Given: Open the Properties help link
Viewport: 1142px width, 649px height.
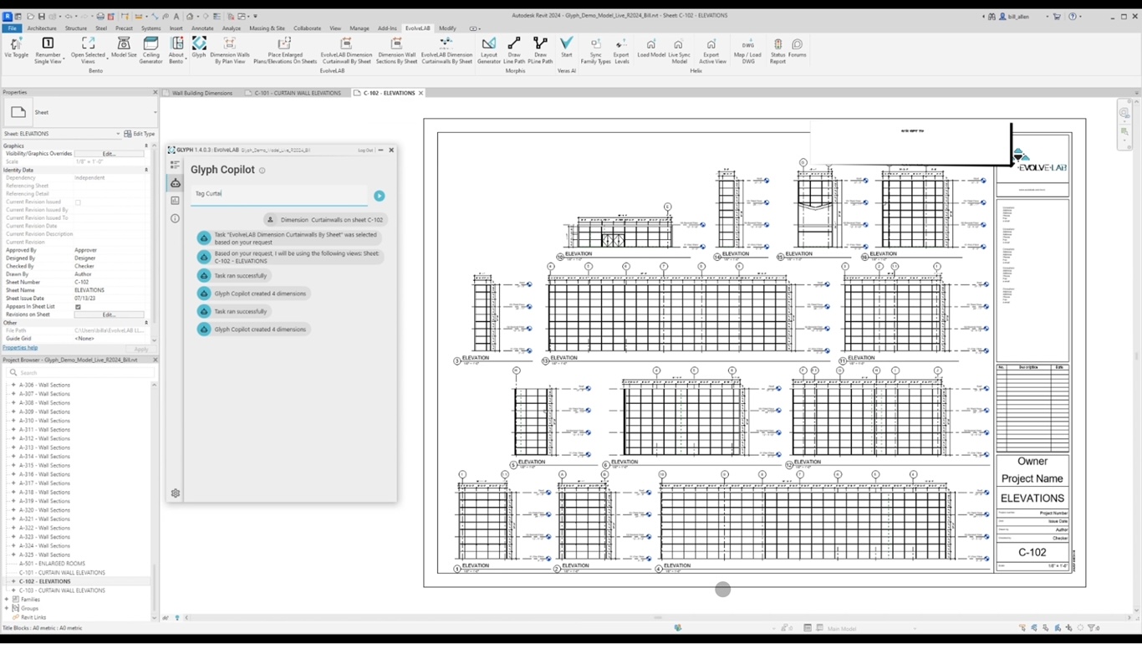Looking at the screenshot, I should click(x=20, y=348).
